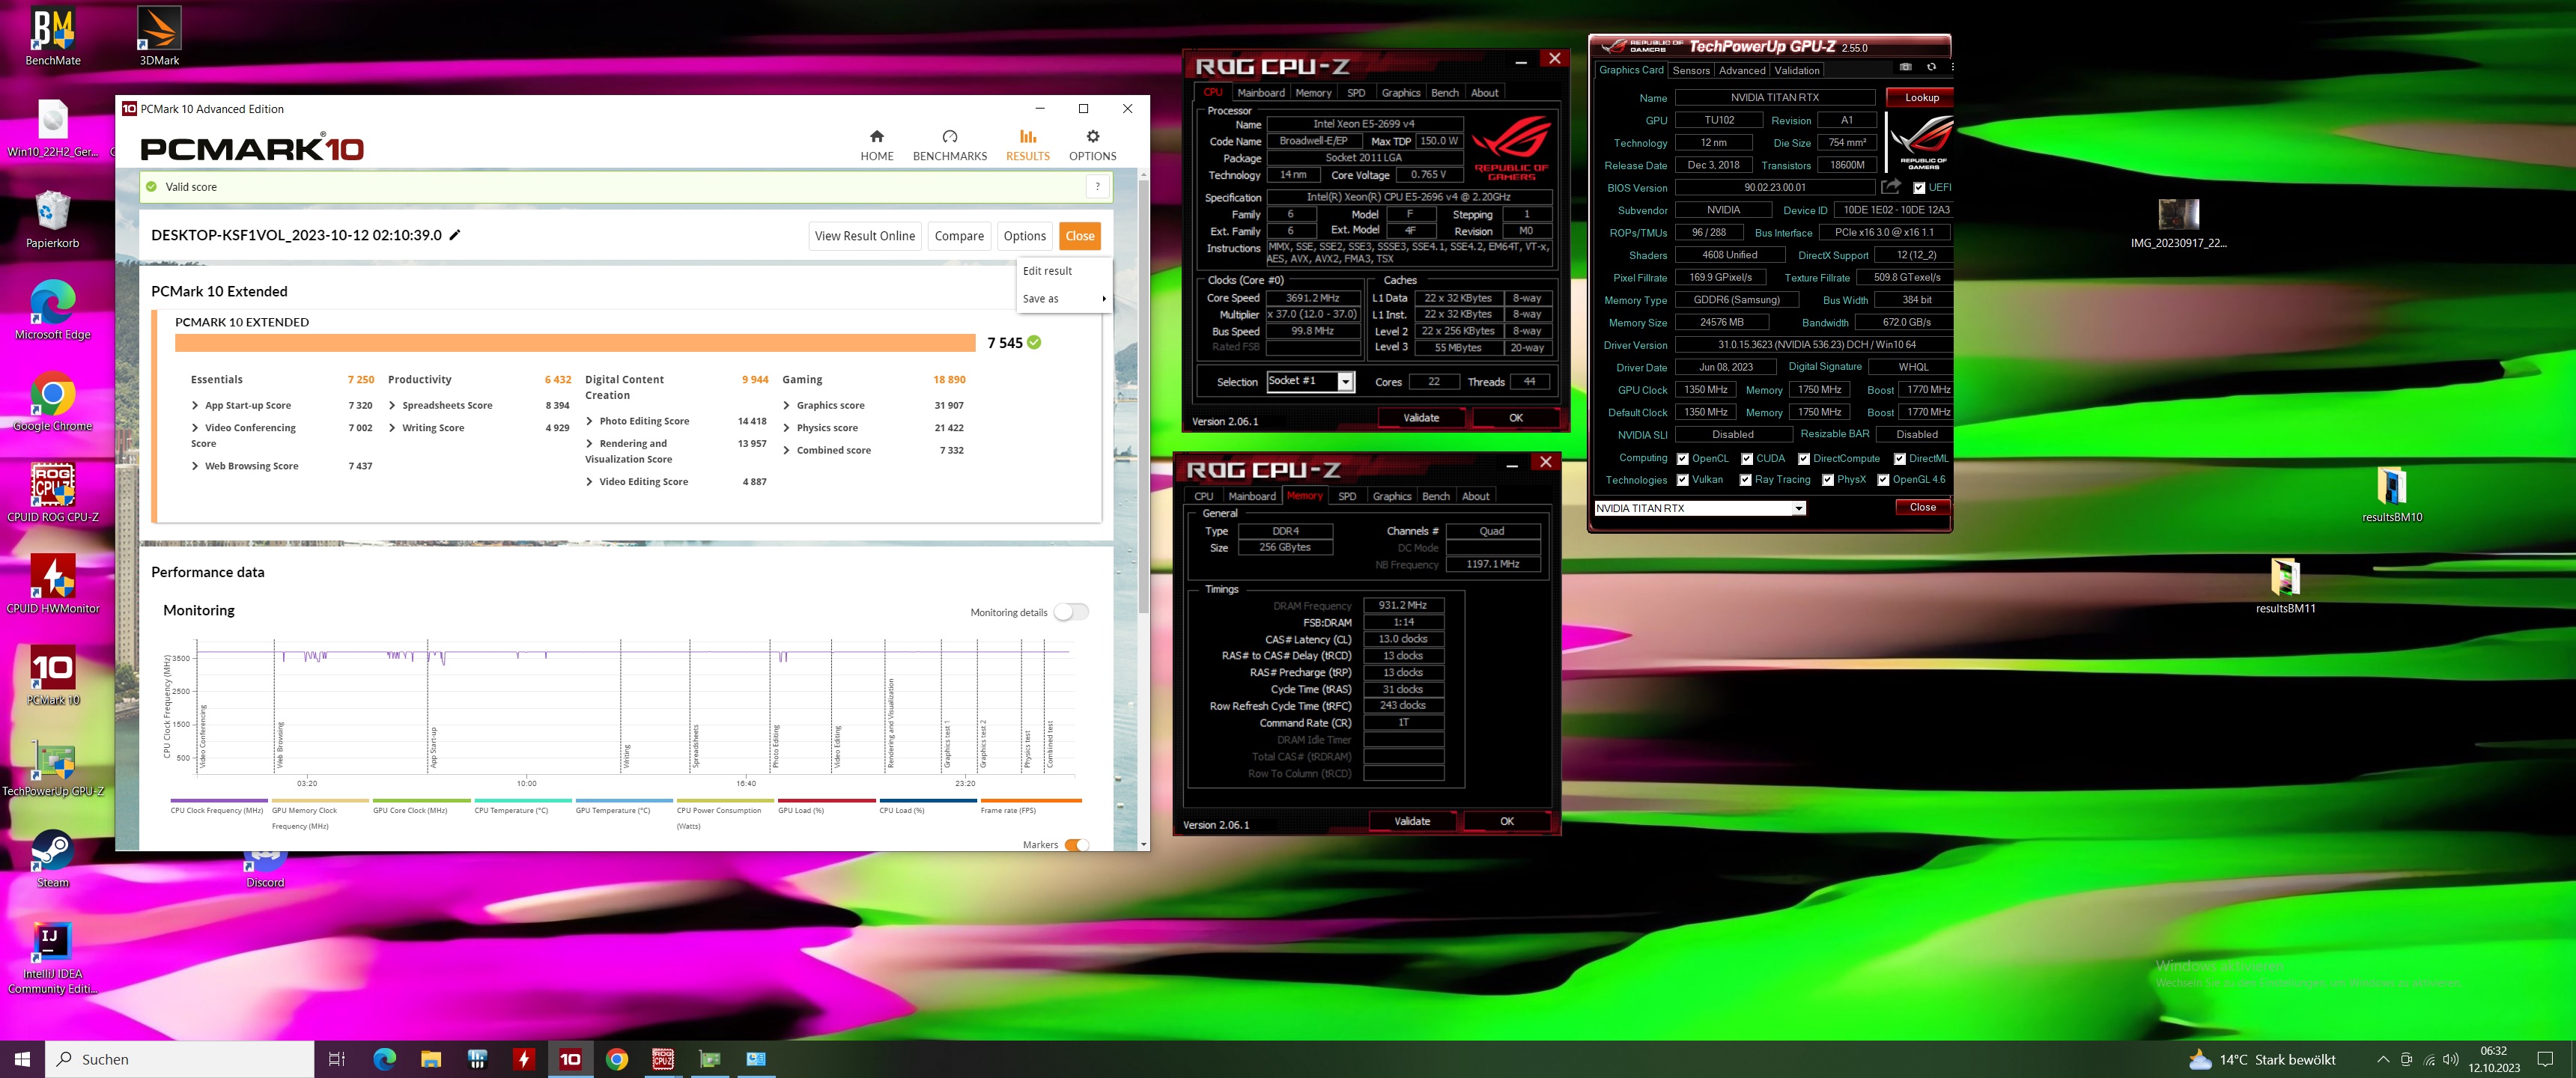Click the help question mark beside Valid score
This screenshot has height=1078, width=2576.
coord(1097,186)
